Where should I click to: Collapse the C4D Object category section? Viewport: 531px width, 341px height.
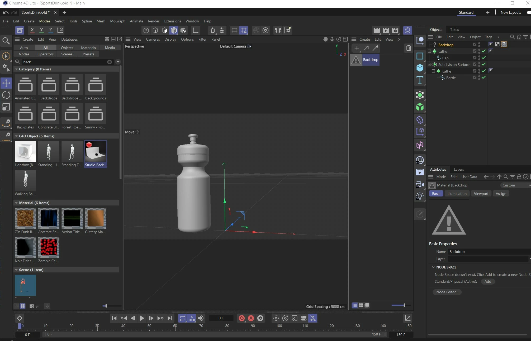[x=16, y=136]
